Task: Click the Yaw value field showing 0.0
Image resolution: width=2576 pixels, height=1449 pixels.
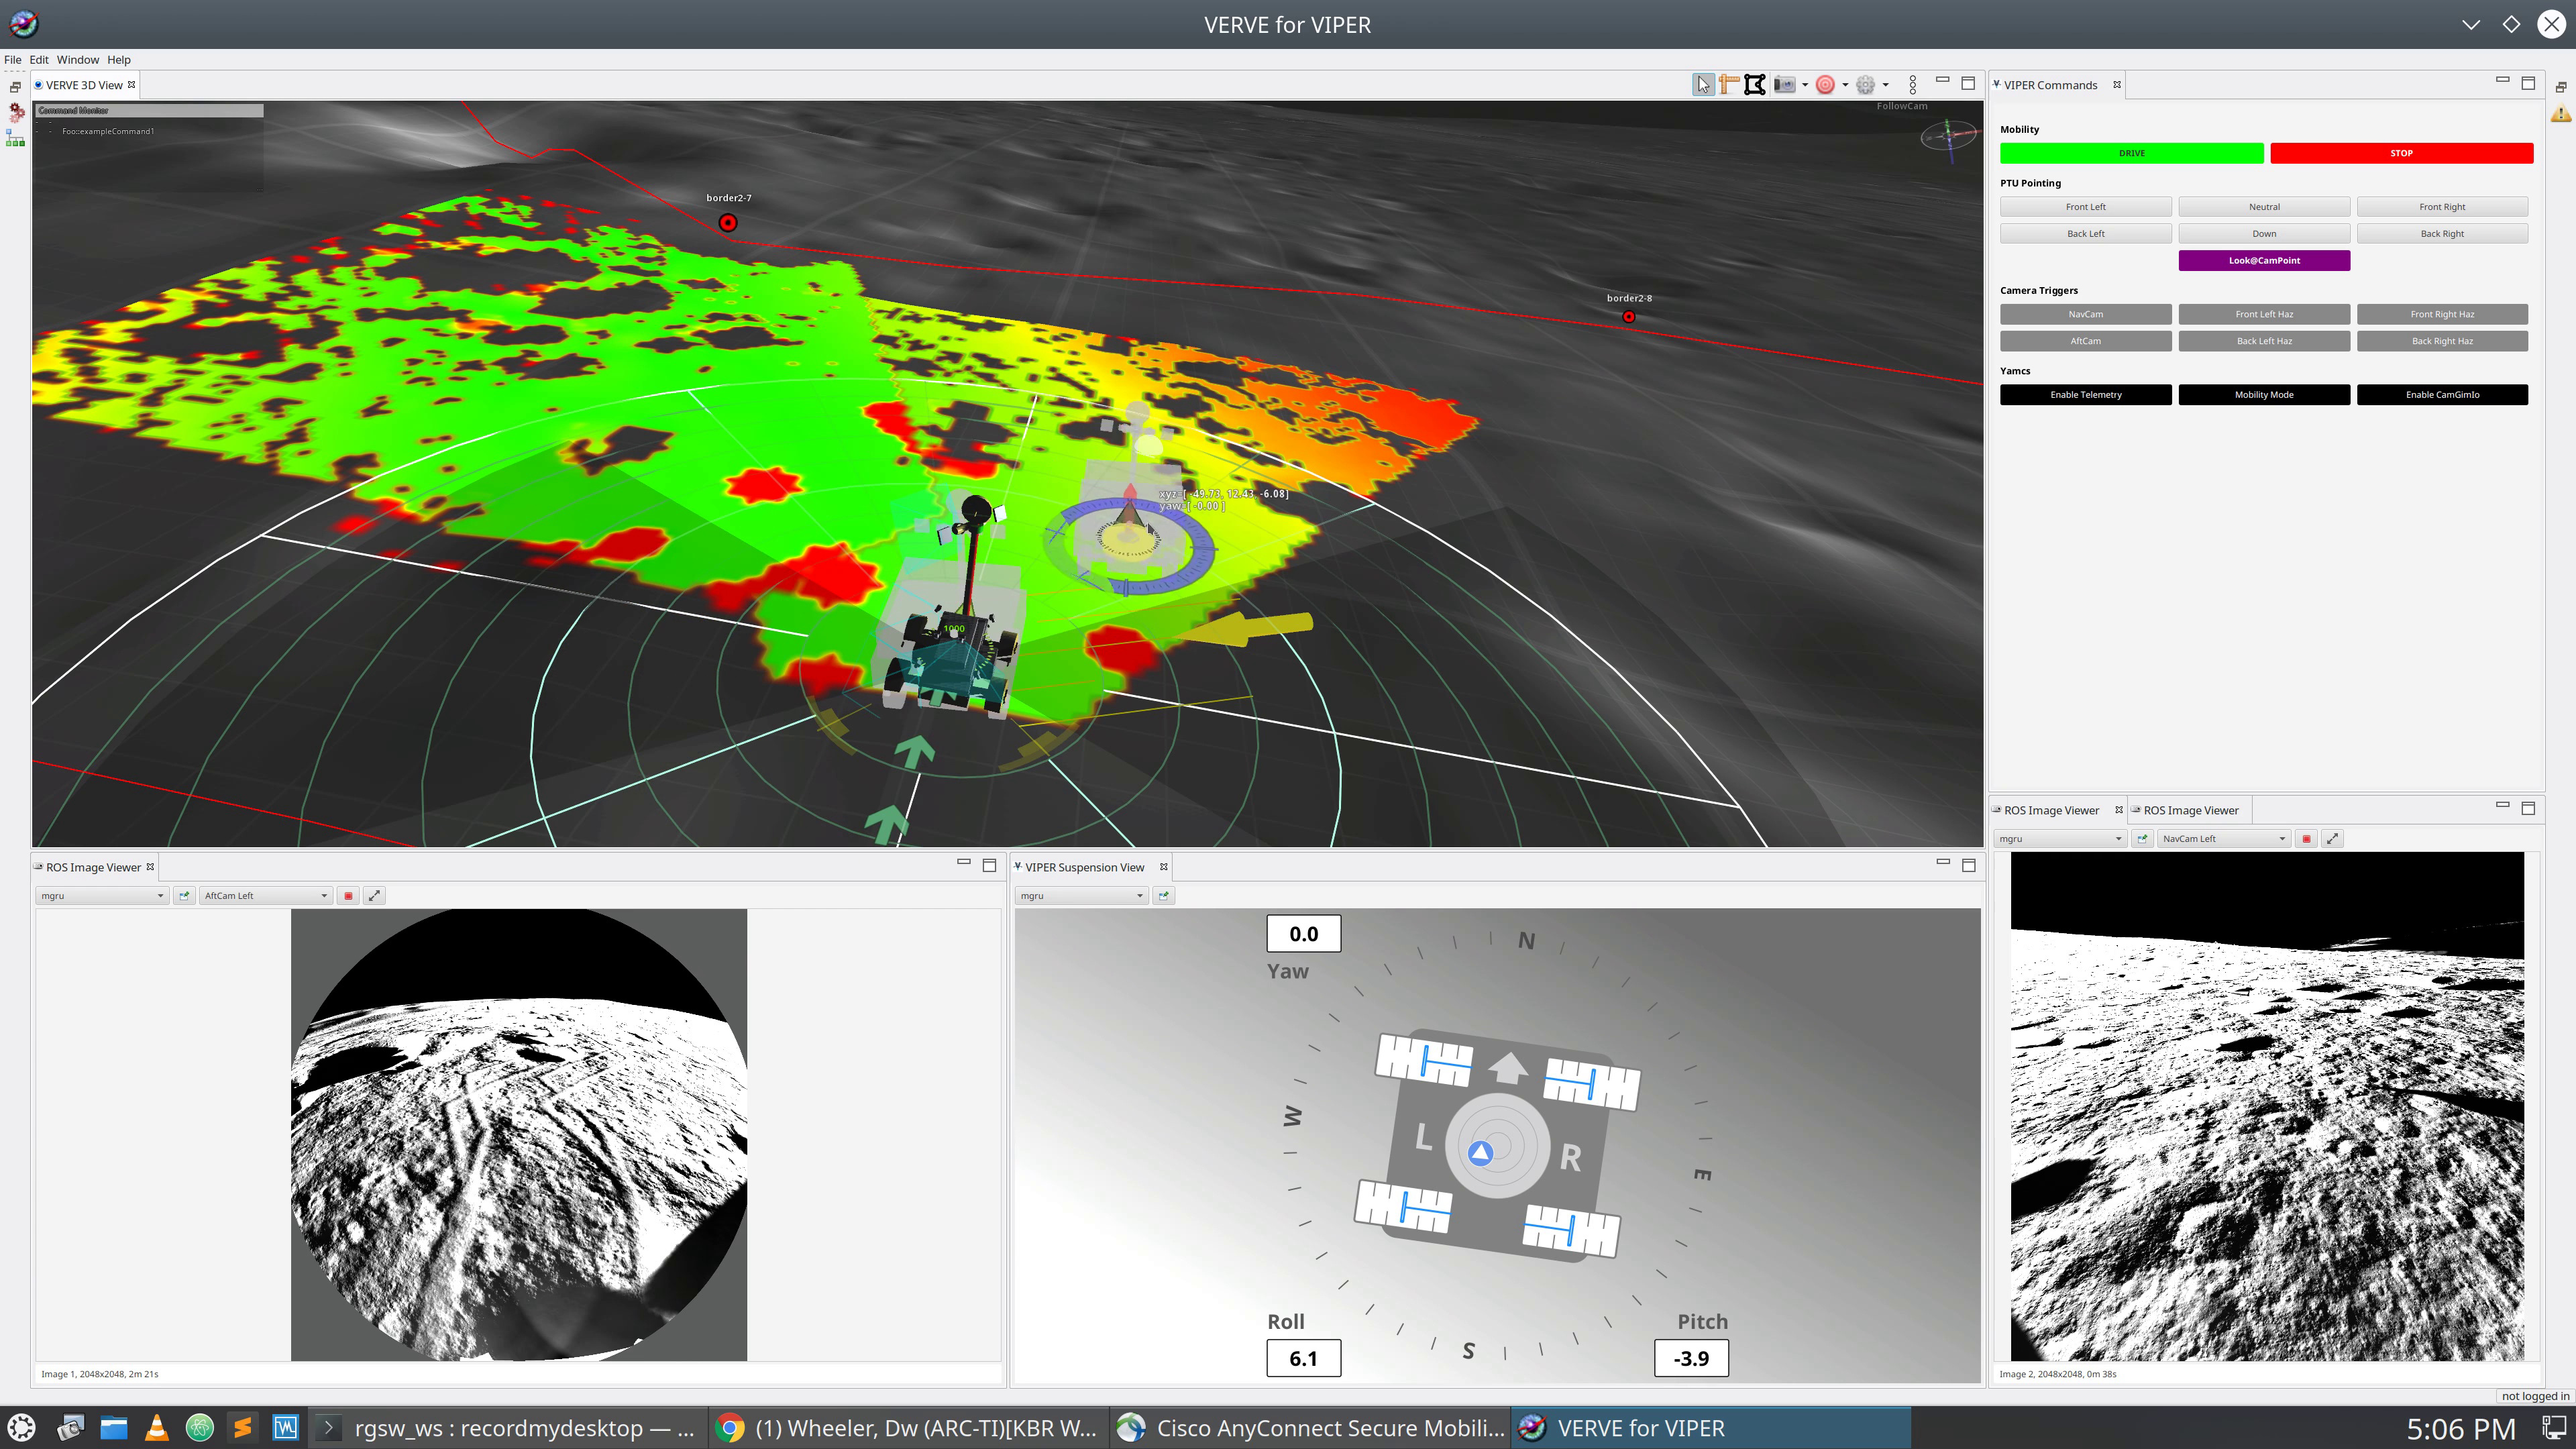Action: click(x=1303, y=934)
